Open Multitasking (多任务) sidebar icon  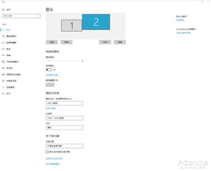(x=4, y=68)
